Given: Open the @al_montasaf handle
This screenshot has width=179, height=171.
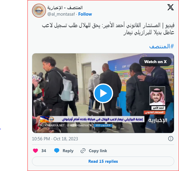Looking at the screenshot, I should pyautogui.click(x=61, y=14).
